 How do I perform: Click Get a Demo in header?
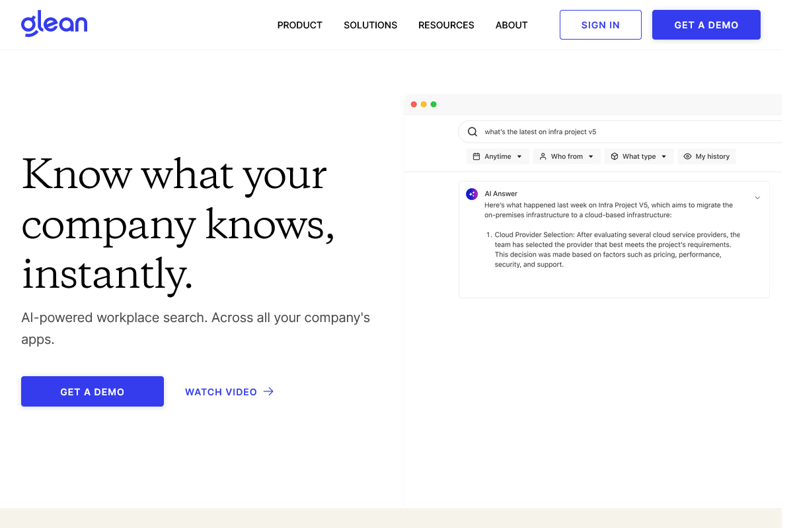point(706,25)
